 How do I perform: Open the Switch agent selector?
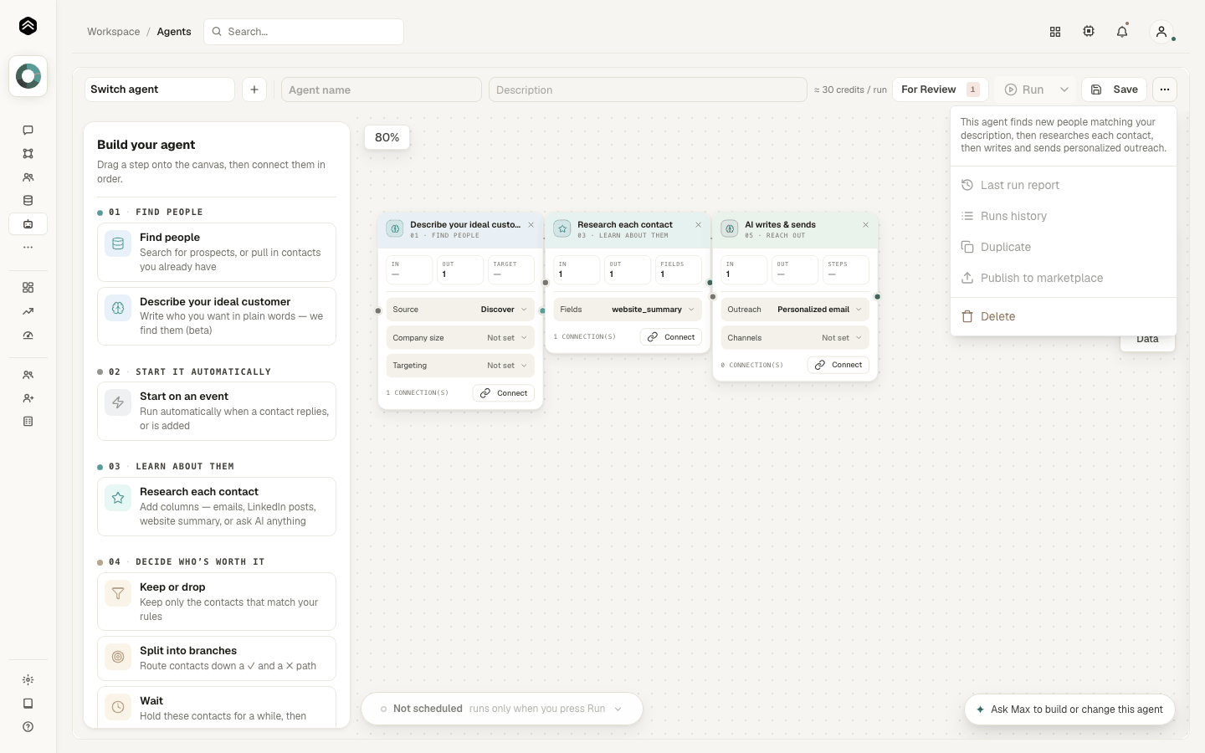[160, 90]
